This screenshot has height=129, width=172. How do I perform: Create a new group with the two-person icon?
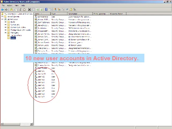pos(59,10)
